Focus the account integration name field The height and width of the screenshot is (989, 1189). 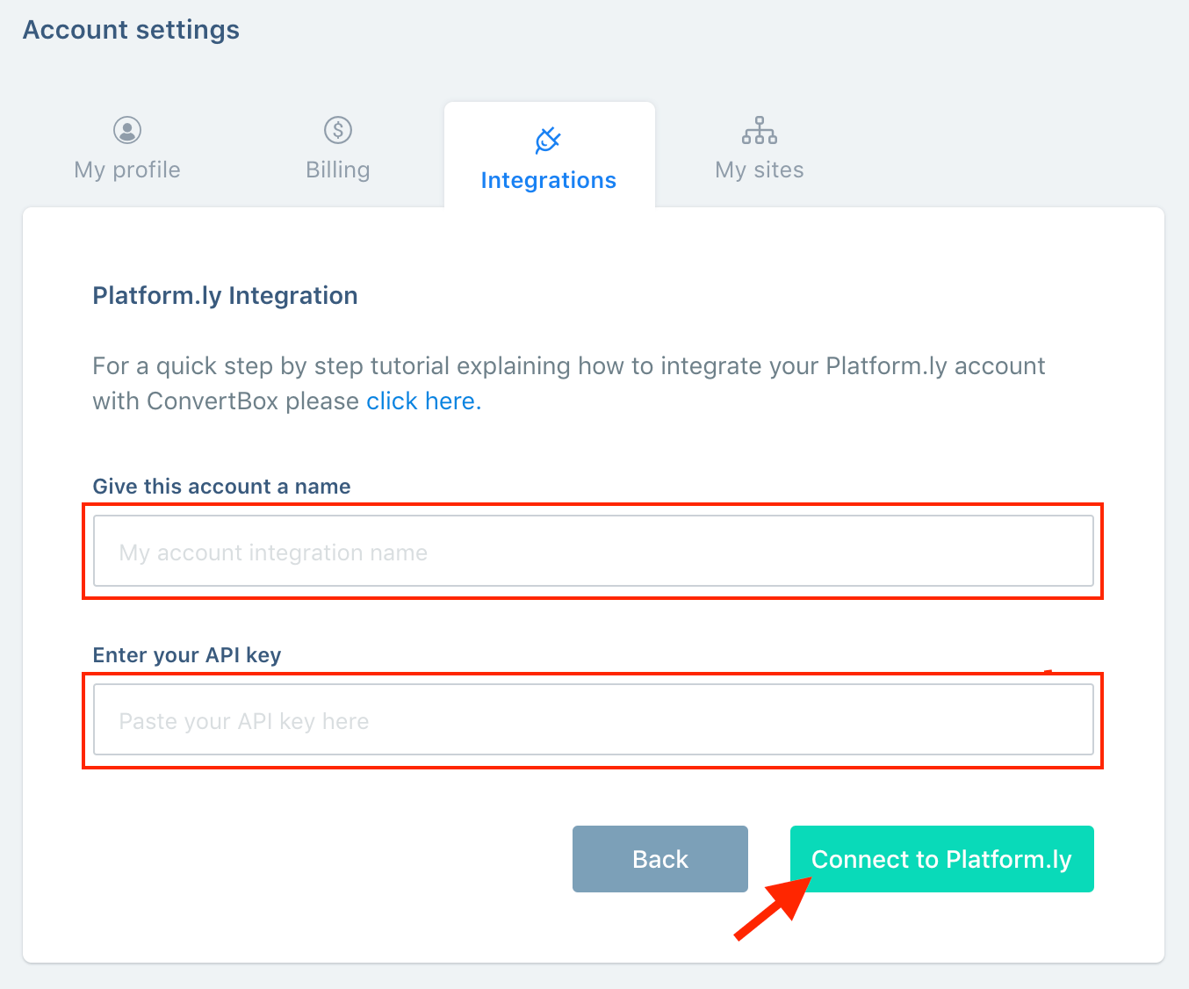[594, 551]
